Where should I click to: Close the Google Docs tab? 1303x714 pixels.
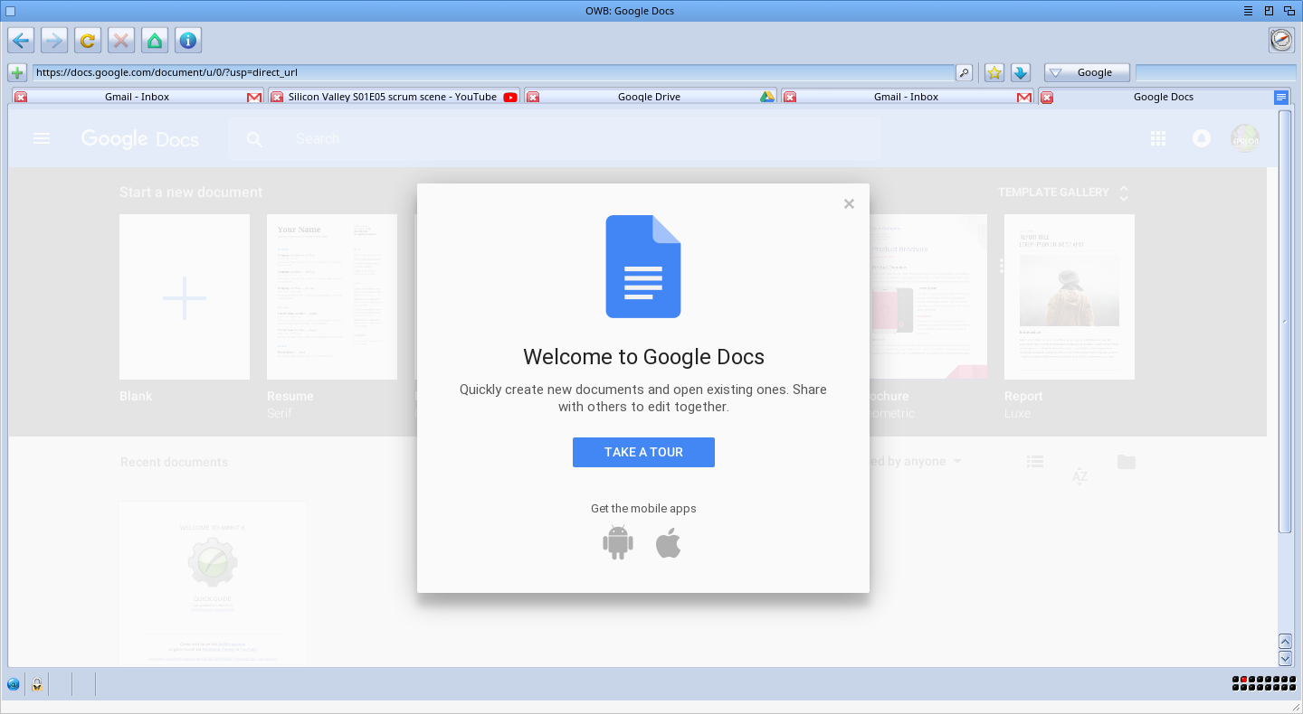(1047, 97)
